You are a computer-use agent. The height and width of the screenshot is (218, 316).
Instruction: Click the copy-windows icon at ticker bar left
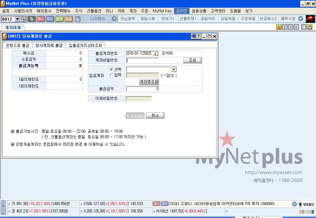tap(3, 206)
